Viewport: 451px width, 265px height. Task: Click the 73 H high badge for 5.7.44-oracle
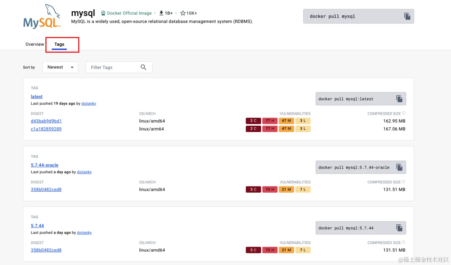[x=270, y=189]
